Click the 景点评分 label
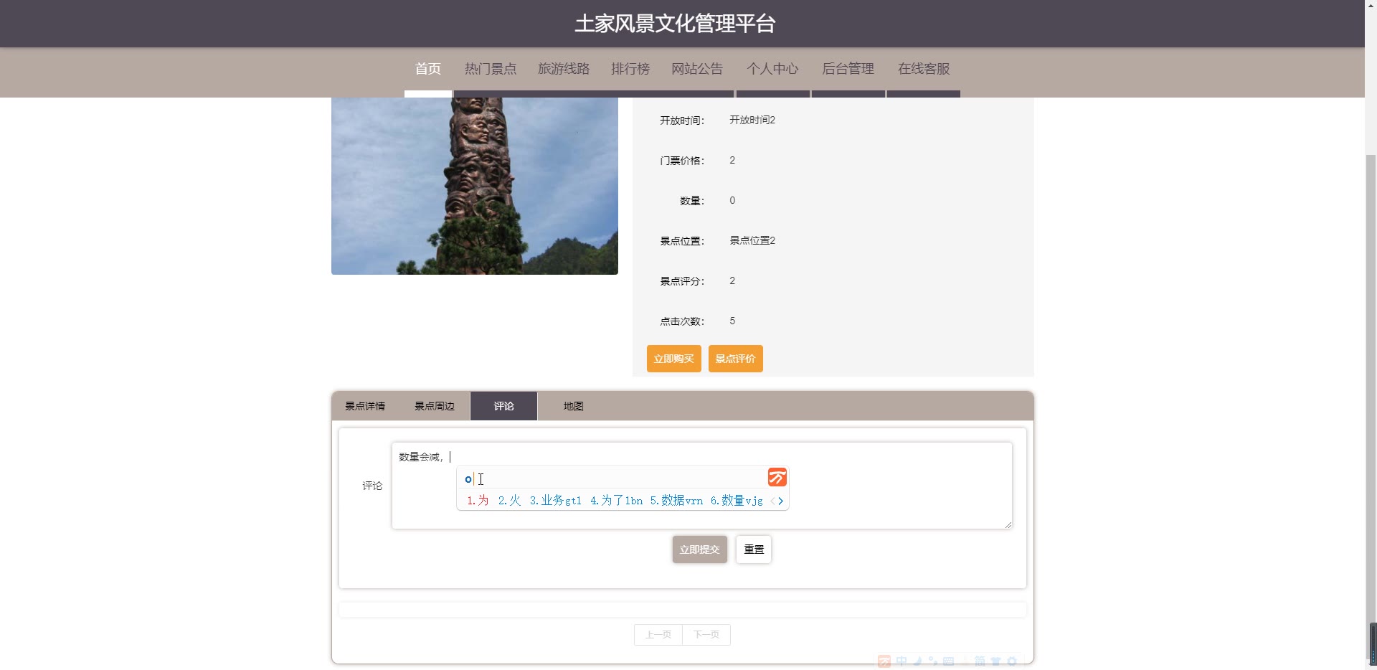The image size is (1377, 670). click(682, 281)
